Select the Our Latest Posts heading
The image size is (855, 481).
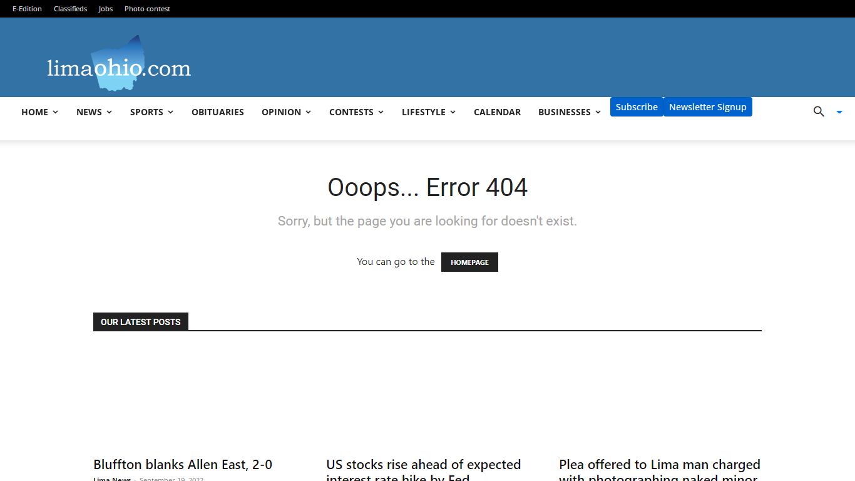click(x=140, y=322)
